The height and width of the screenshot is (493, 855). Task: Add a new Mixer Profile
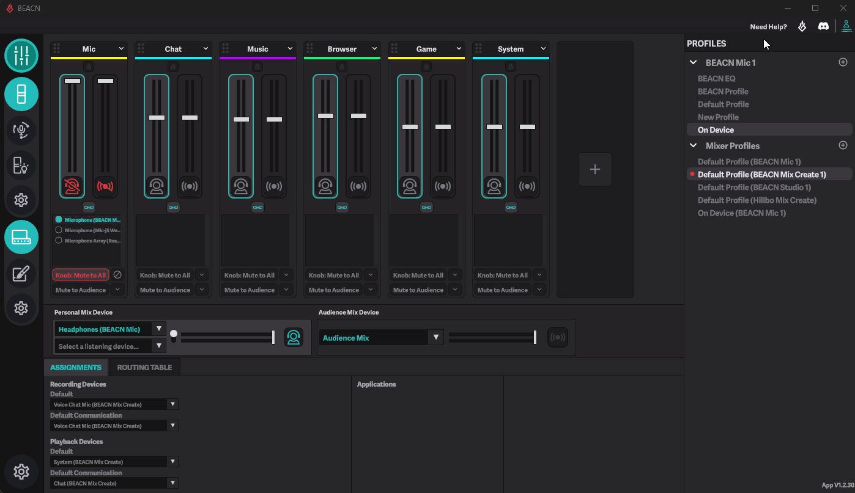(x=843, y=145)
